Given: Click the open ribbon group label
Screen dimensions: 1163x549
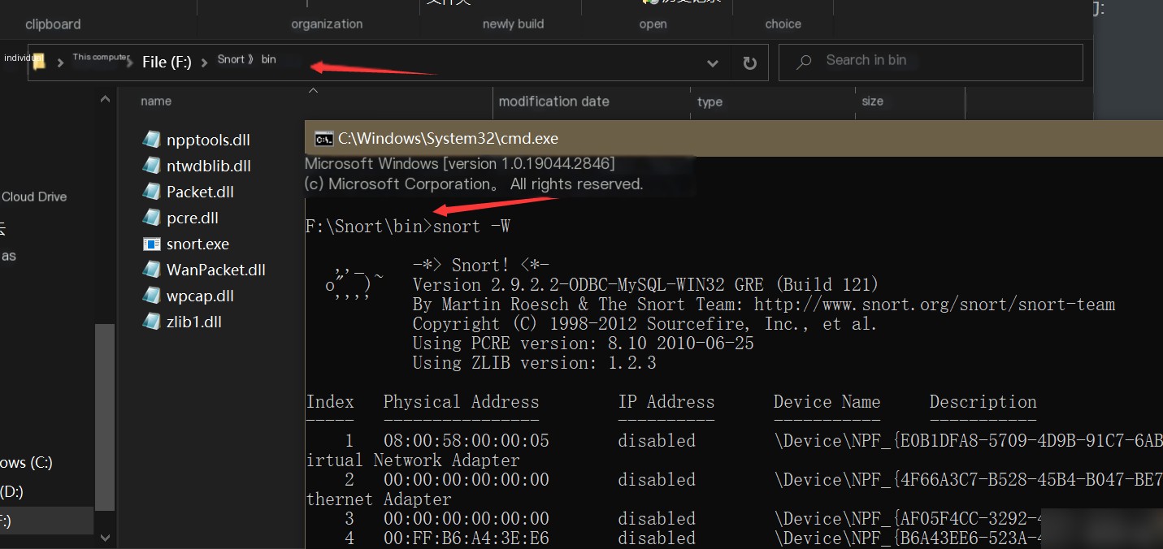Looking at the screenshot, I should pos(653,24).
